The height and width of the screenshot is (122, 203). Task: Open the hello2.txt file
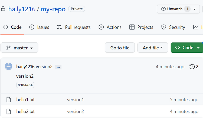click(25, 111)
